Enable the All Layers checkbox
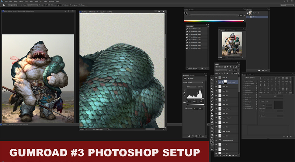Viewport: 295px width, 162px height. click(79, 5)
